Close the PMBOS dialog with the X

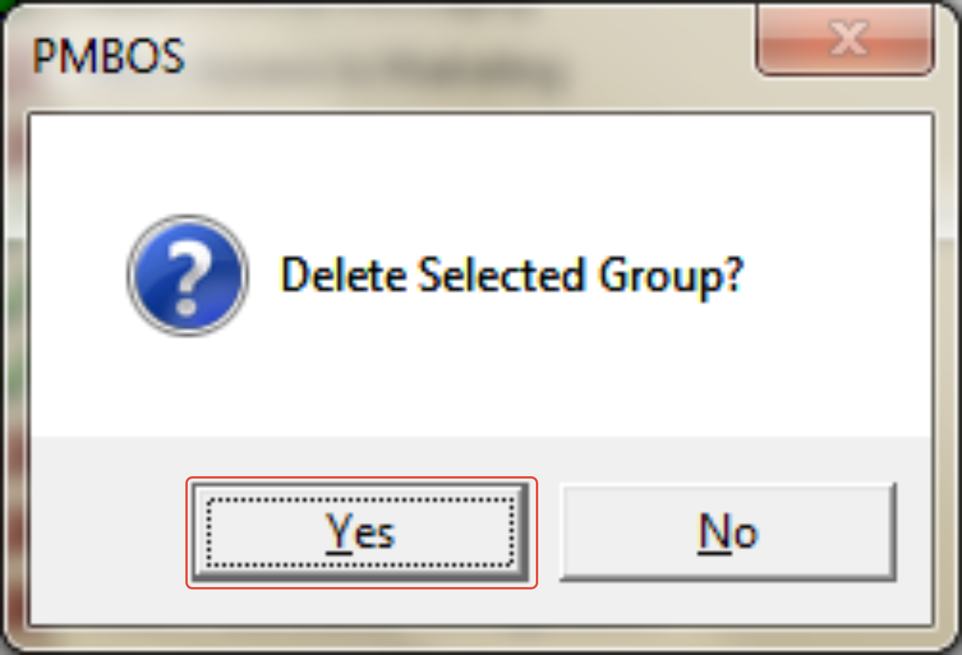tap(845, 39)
